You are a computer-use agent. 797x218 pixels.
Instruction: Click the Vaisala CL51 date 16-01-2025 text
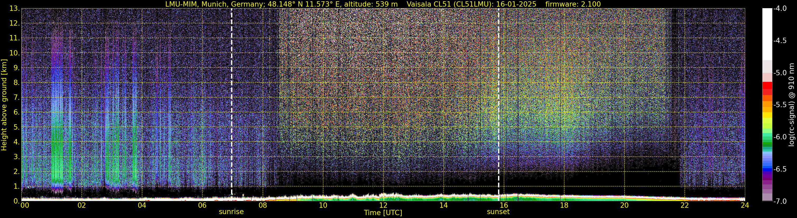point(471,4)
